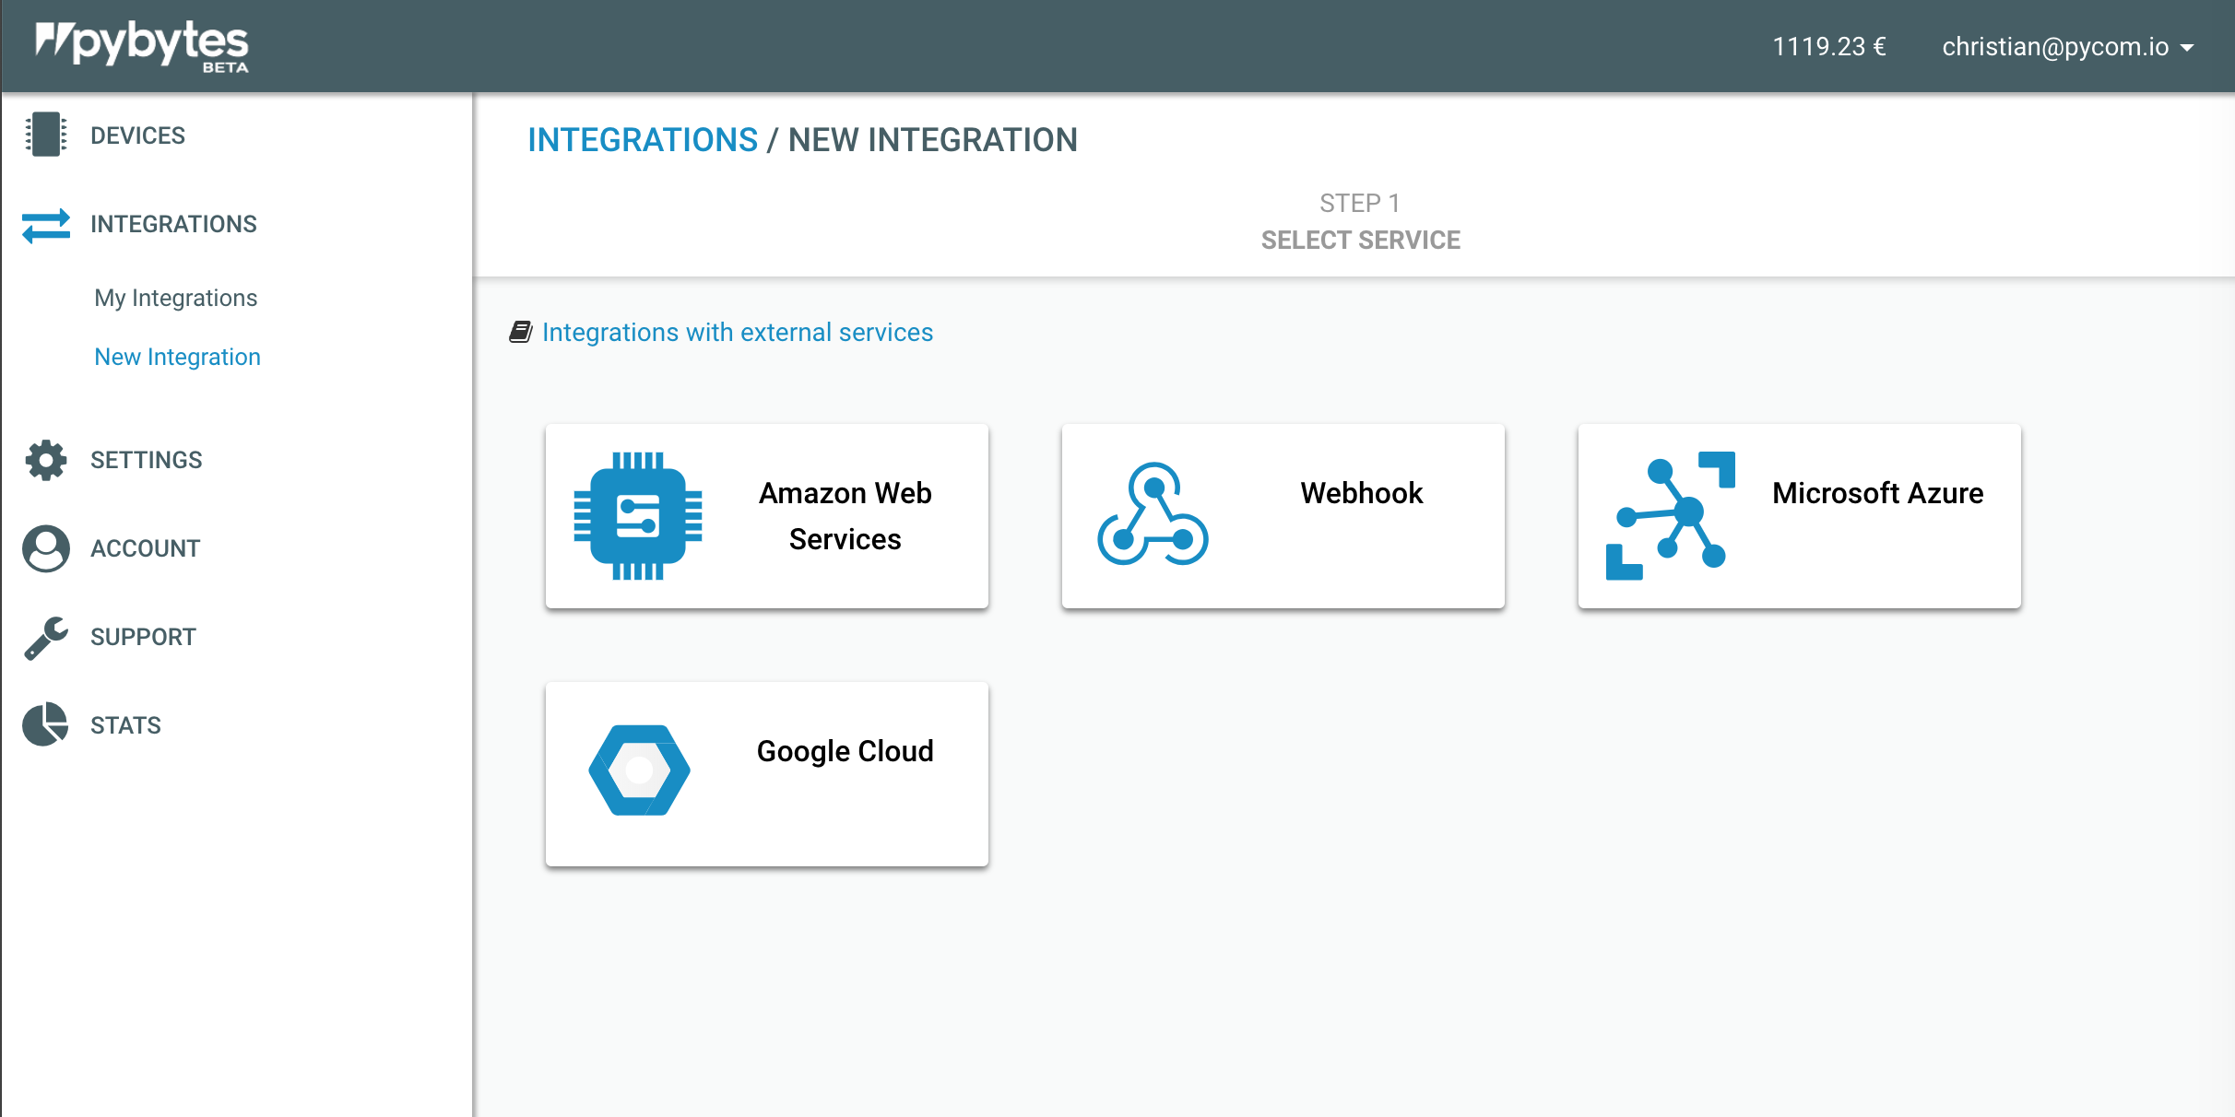Screen dimensions: 2235x1117
Task: Select Amazon Web Services as integration service
Action: click(x=765, y=514)
